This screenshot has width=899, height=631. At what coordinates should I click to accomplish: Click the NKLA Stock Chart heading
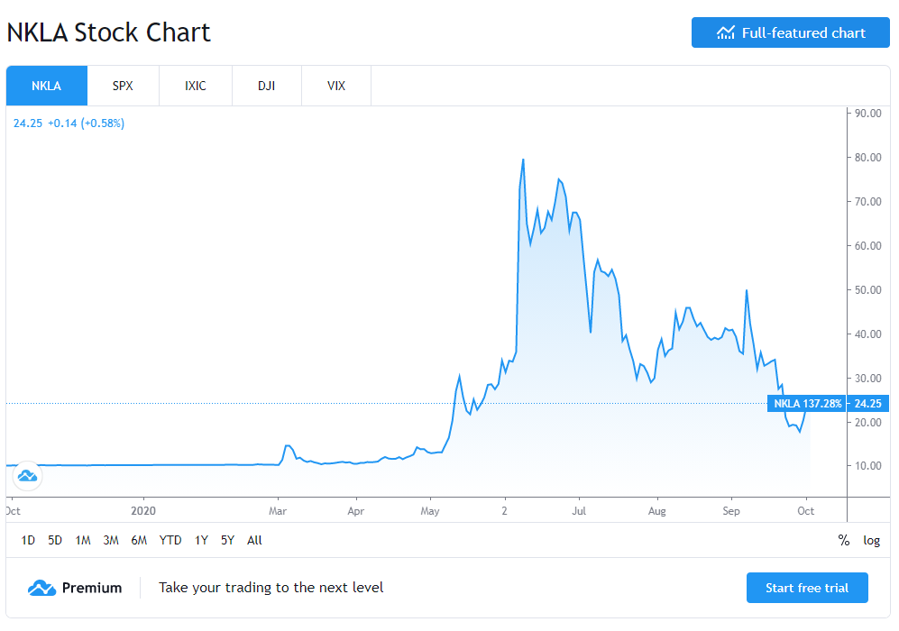[108, 32]
